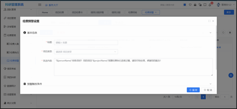Open 经费执行 in the sidebar
The height and width of the screenshot is (109, 237).
(x=14, y=52)
